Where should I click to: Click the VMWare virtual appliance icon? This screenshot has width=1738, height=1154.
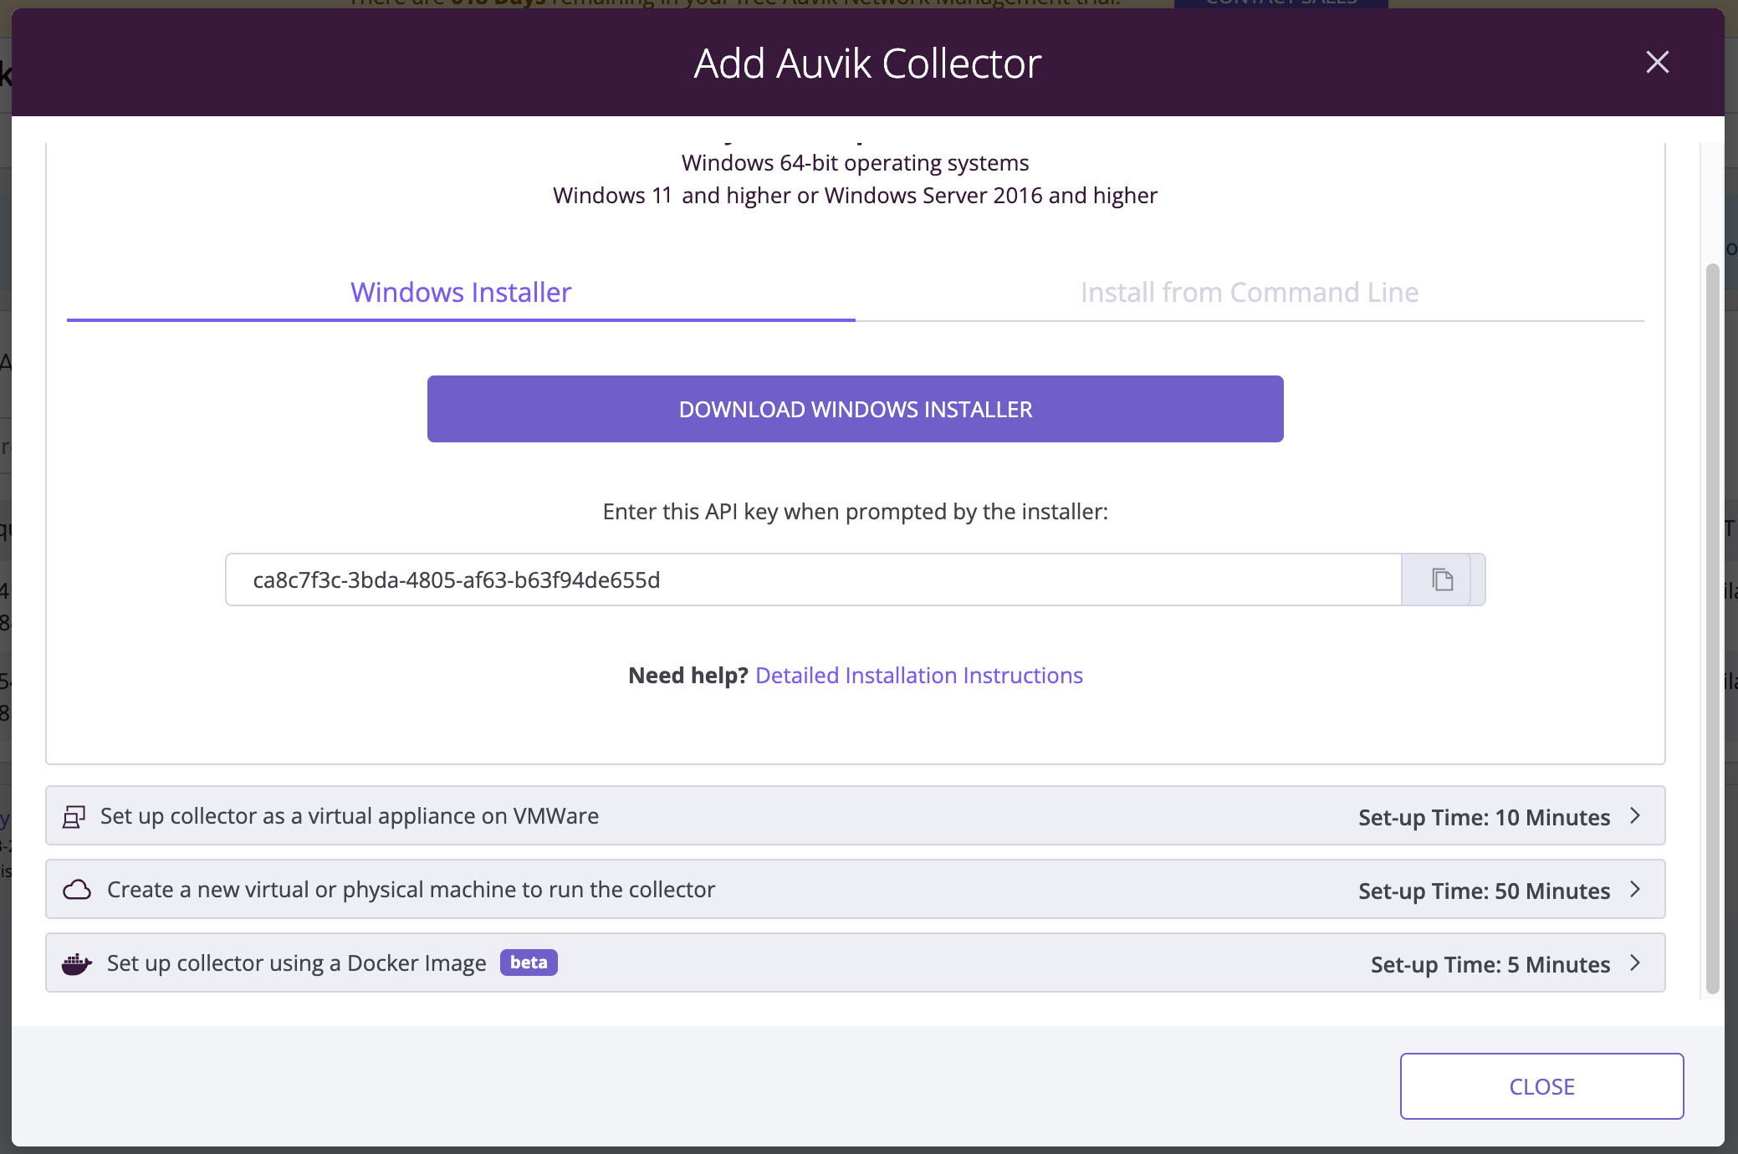coord(74,816)
